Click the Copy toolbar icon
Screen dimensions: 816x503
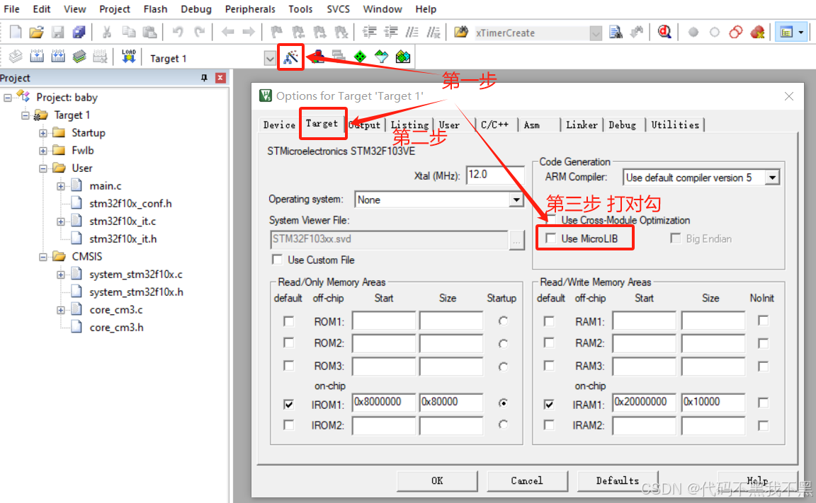coord(128,33)
